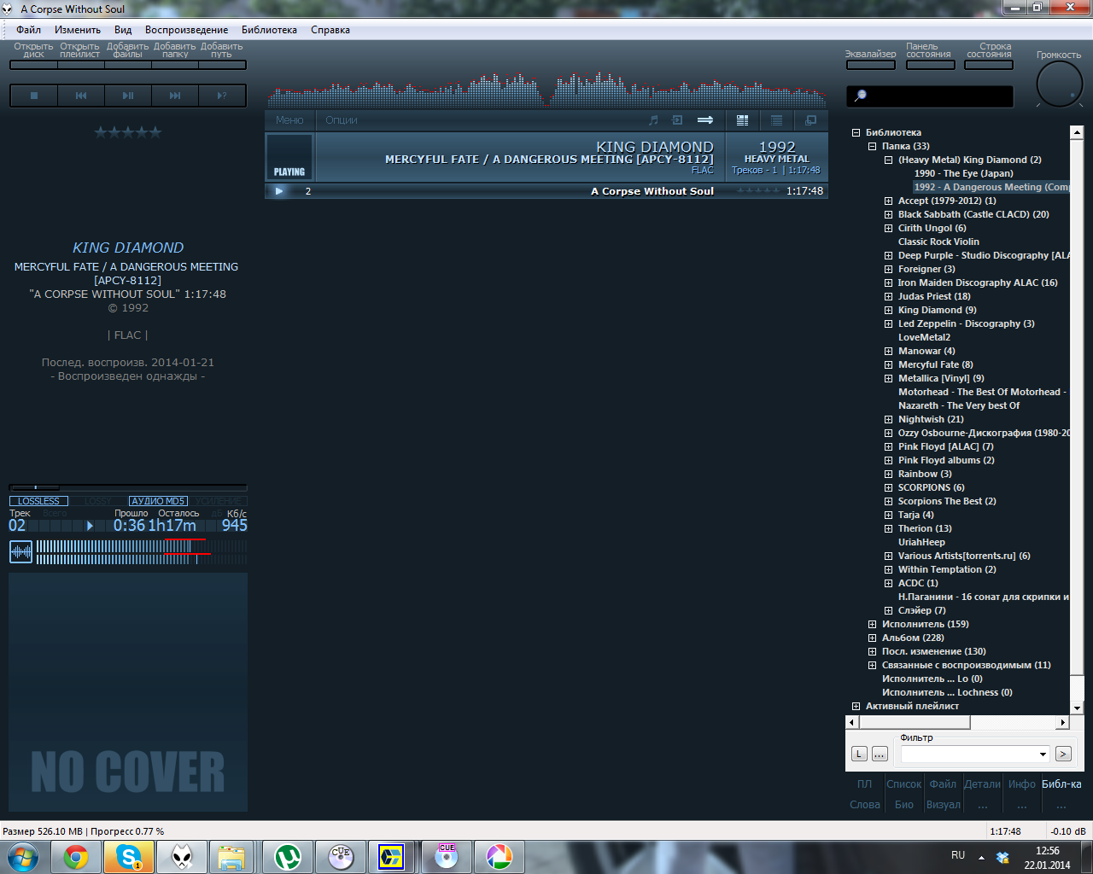Skip to the next track
This screenshot has width=1093, height=874.
[x=175, y=96]
